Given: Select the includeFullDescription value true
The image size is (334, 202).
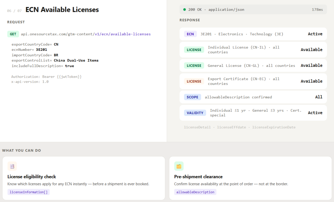Looking at the screenshot, I should (x=69, y=66).
